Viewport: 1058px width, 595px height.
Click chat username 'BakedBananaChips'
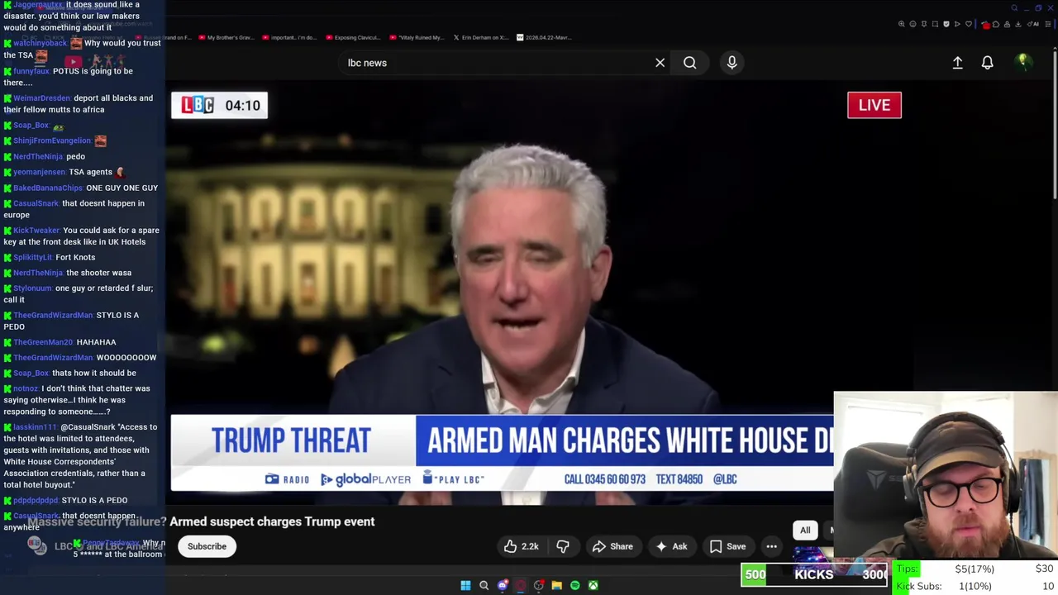click(49, 188)
